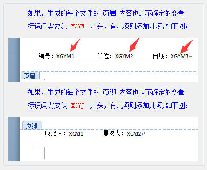
Task: Click the red arrow pointing to XGYM2
Action: click(x=134, y=45)
